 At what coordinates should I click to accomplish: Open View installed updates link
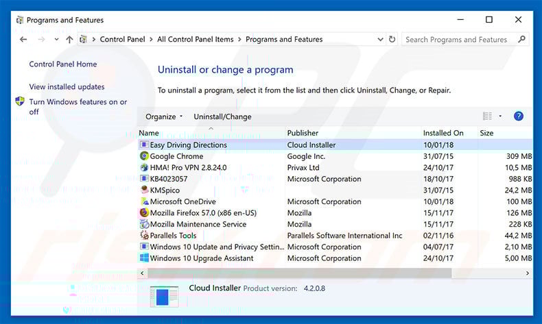(67, 86)
